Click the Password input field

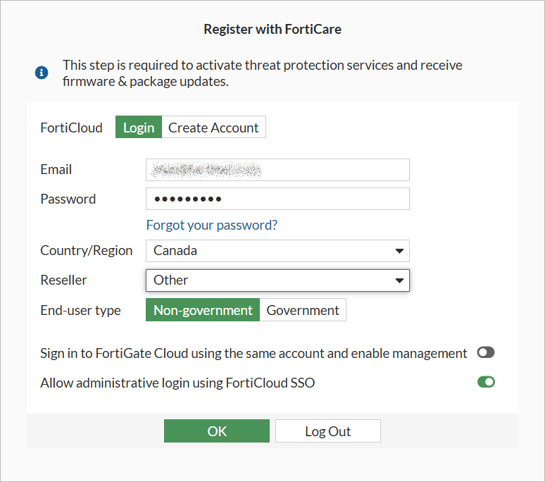(277, 199)
